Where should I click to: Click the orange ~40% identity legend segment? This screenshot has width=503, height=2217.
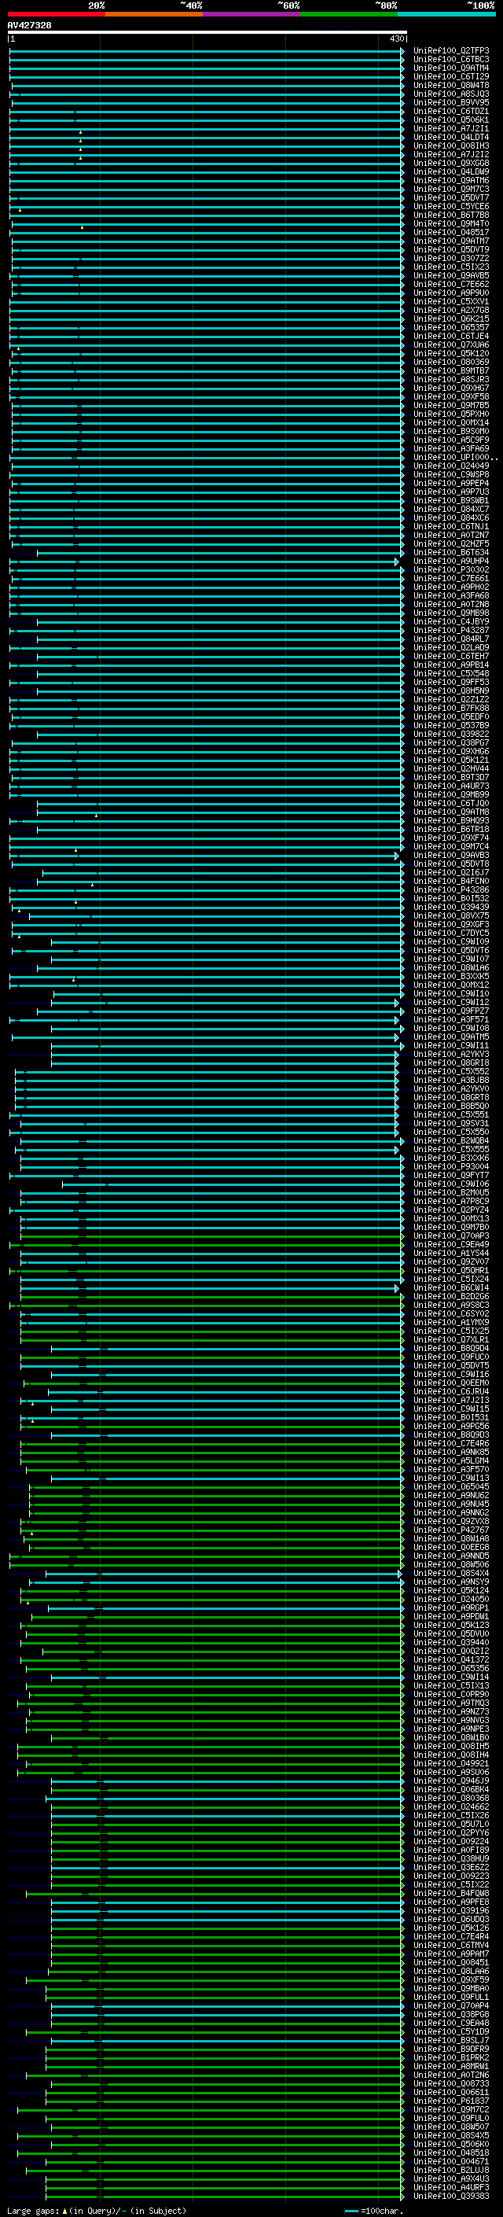click(154, 15)
